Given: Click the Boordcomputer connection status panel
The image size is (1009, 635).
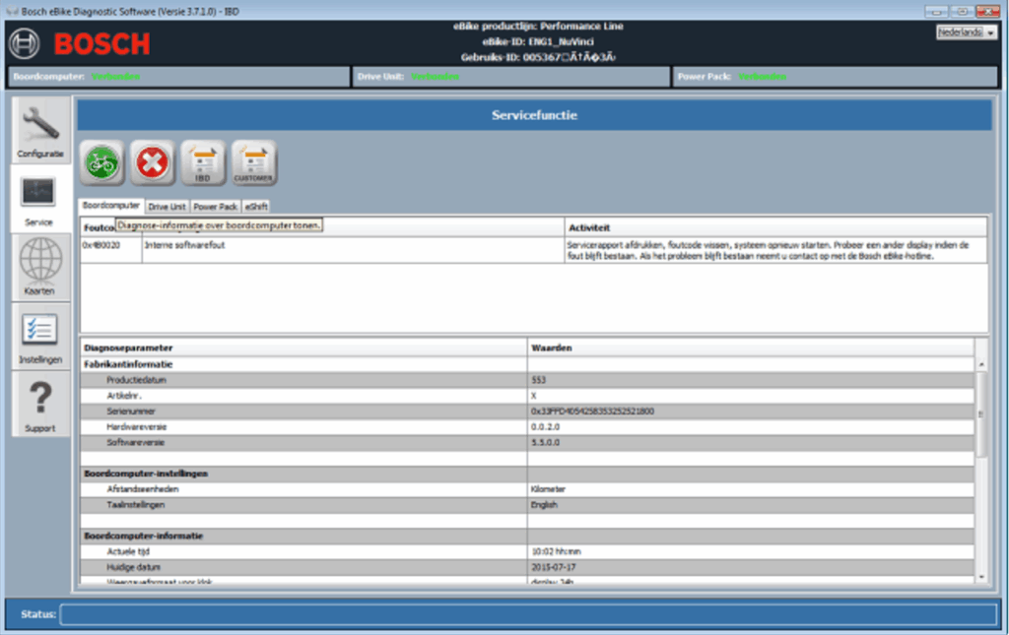Looking at the screenshot, I should click(x=178, y=77).
